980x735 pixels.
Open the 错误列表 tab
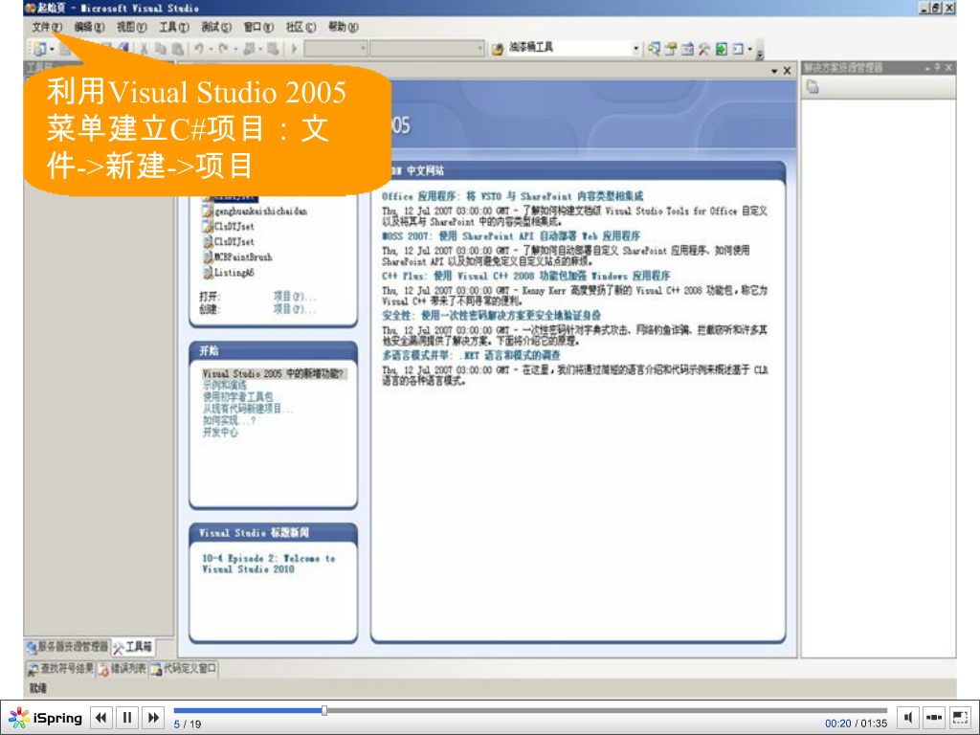122,669
